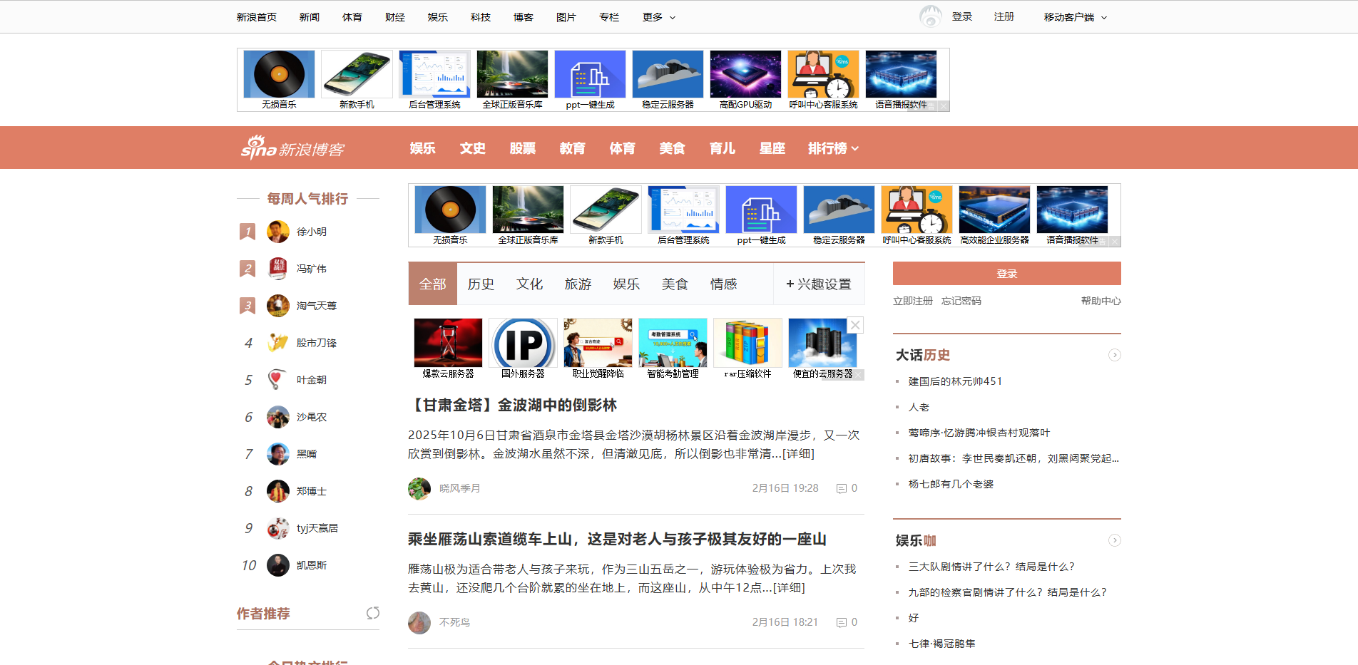Click the arrow icon beside 大话历史
The width and height of the screenshot is (1358, 665).
click(1115, 354)
